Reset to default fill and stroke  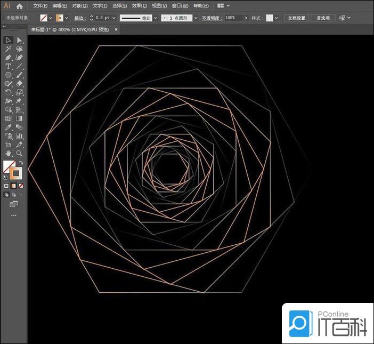pyautogui.click(x=6, y=177)
